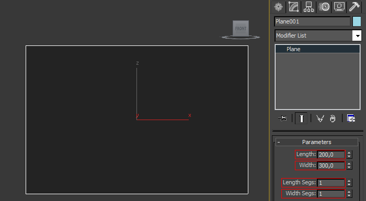
Task: Toggle the Pin Stack icon
Action: pos(282,118)
